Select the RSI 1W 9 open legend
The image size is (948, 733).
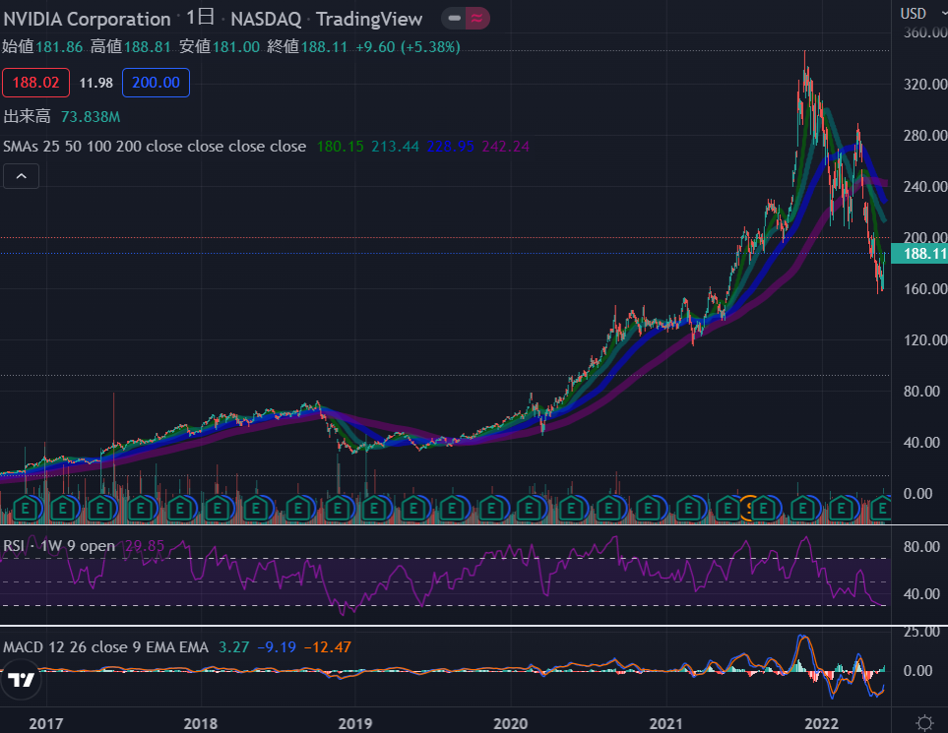pos(59,546)
